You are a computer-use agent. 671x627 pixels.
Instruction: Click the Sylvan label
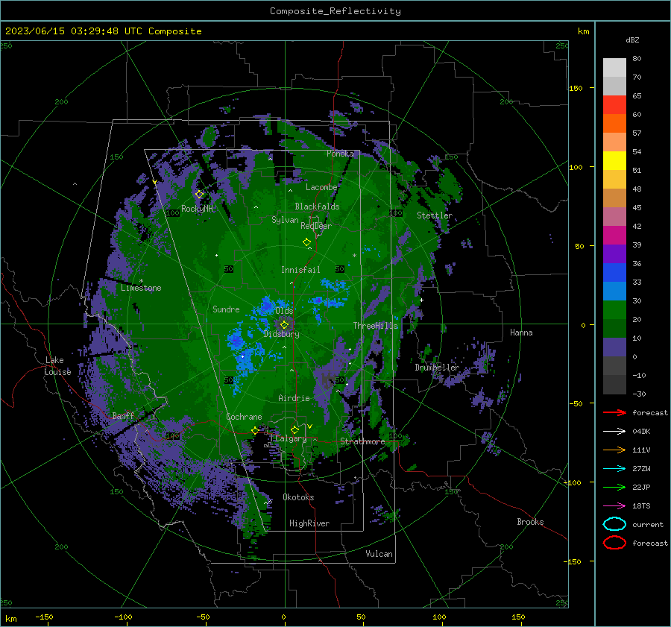[285, 220]
